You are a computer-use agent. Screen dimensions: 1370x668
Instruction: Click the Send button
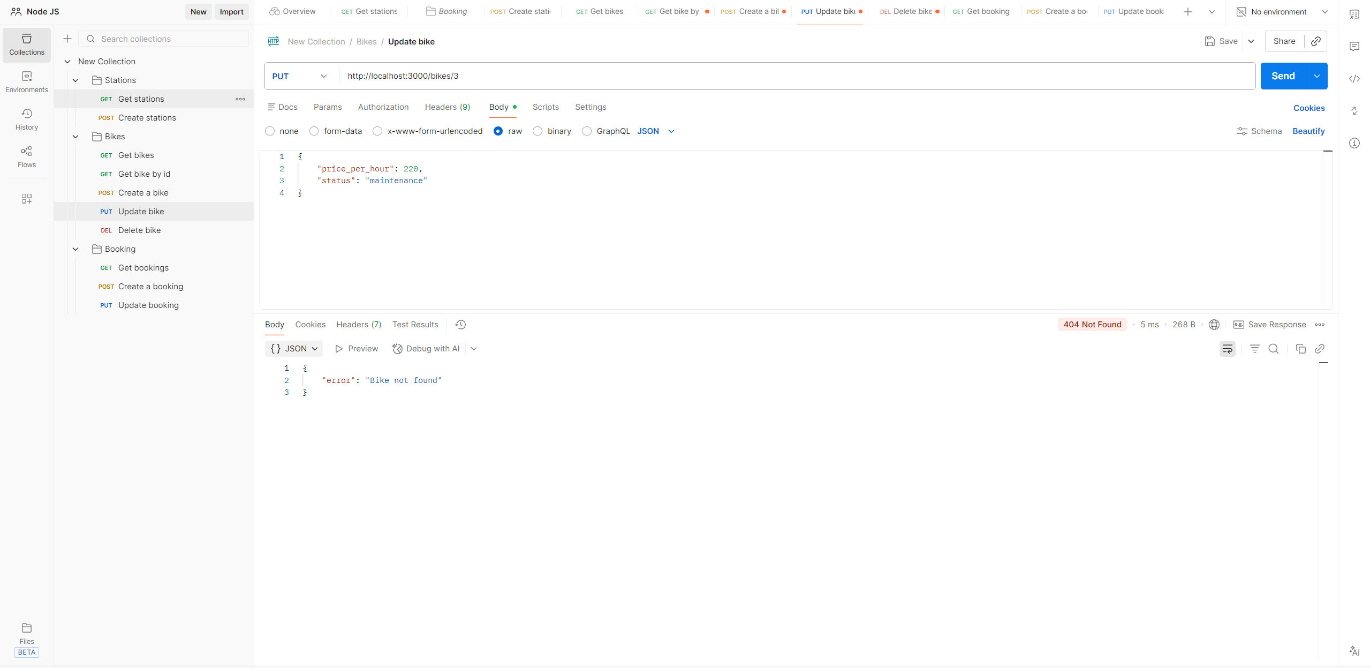tap(1283, 76)
